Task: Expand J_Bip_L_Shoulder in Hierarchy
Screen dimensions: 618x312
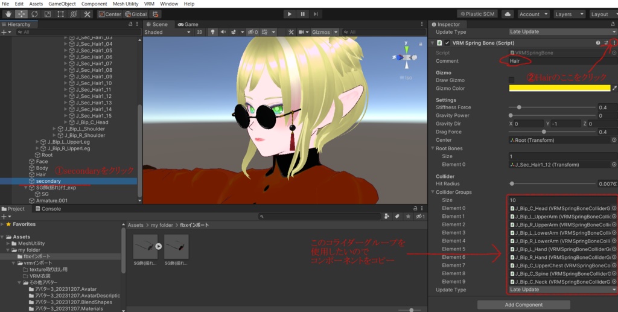Action: [x=54, y=129]
